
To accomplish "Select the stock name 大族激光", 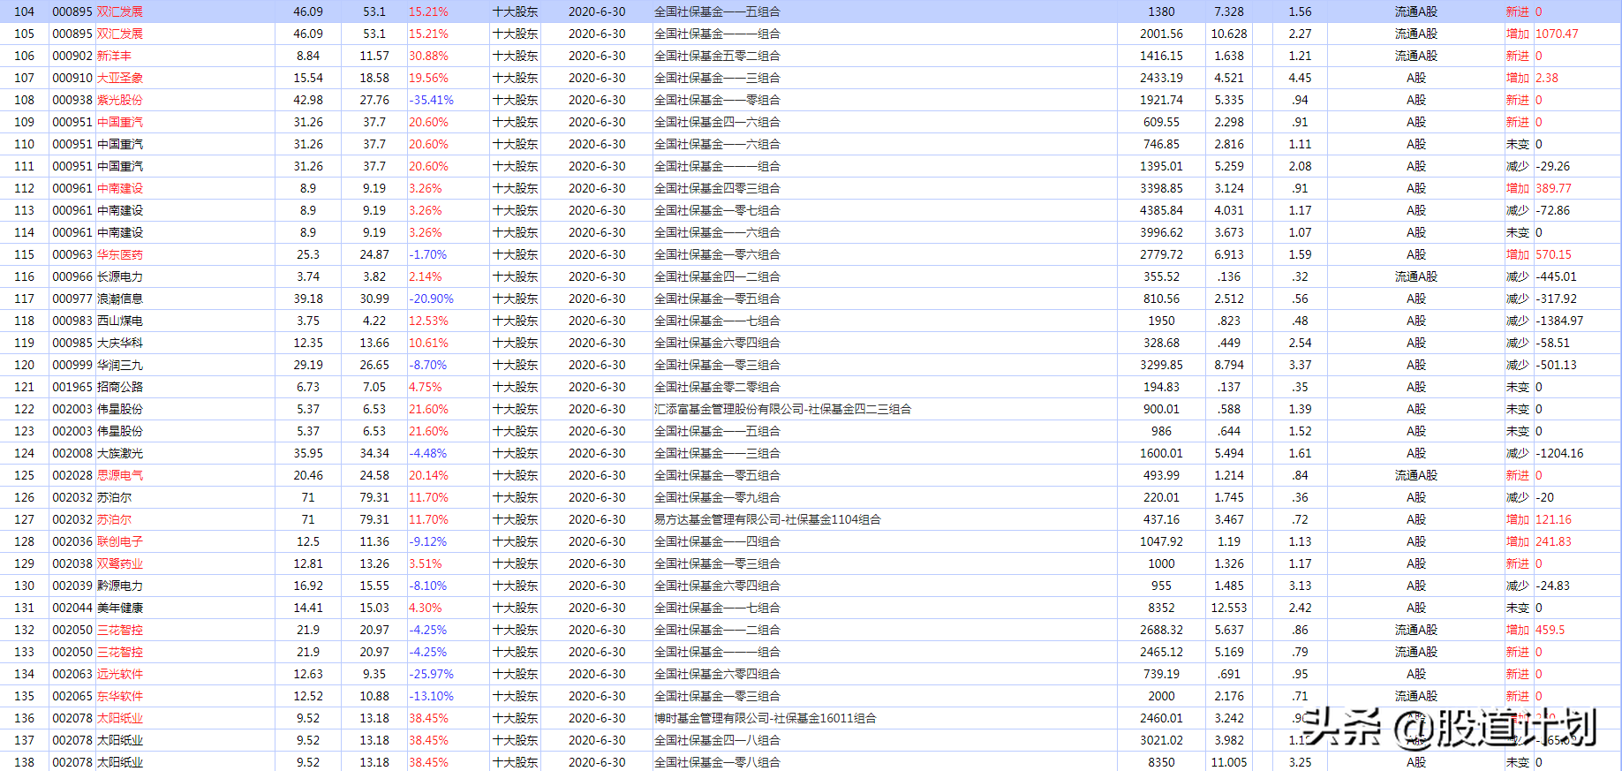I will pos(120,453).
